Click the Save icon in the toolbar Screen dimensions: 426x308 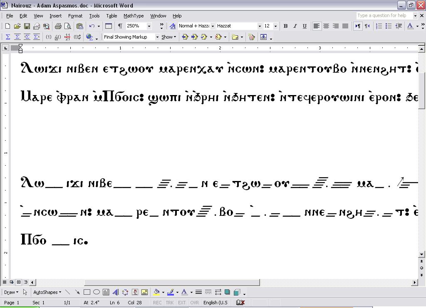point(27,26)
